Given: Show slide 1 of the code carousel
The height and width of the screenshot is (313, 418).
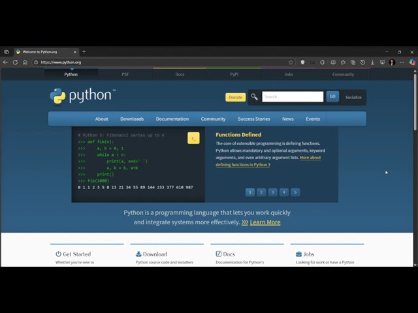Looking at the screenshot, I should [250, 192].
